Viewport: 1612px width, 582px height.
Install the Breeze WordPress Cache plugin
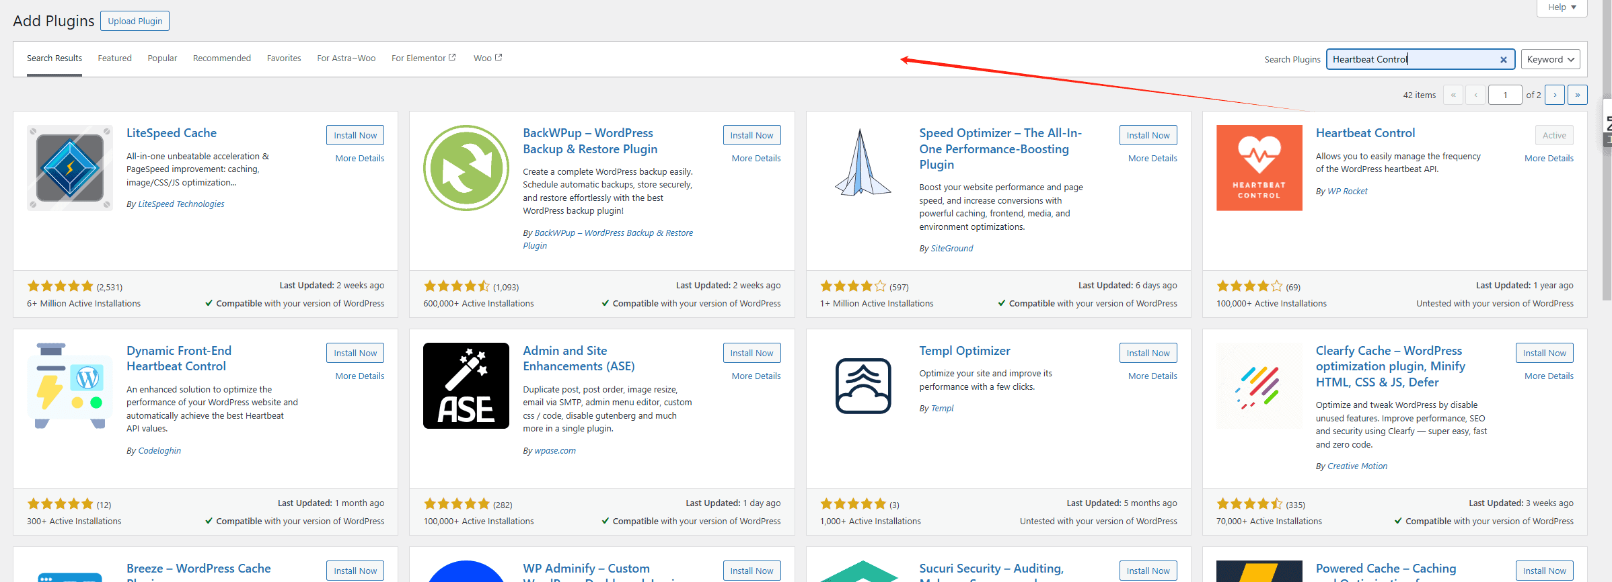pyautogui.click(x=355, y=571)
